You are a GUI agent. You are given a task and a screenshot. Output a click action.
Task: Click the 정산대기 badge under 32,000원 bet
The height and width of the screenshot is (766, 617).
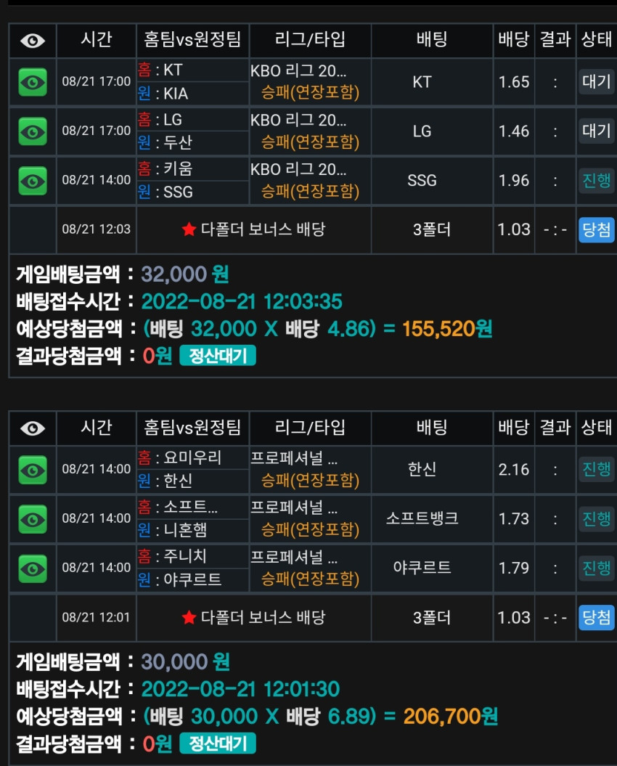click(218, 355)
